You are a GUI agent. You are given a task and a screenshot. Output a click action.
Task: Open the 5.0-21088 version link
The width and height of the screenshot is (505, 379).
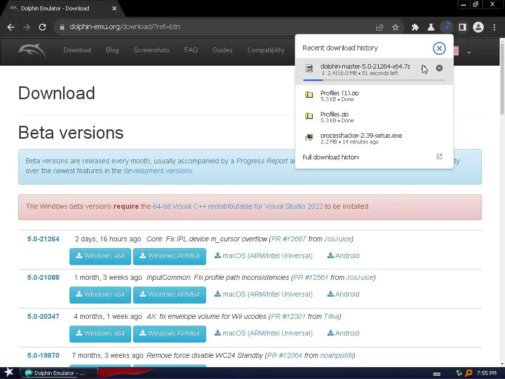(43, 277)
